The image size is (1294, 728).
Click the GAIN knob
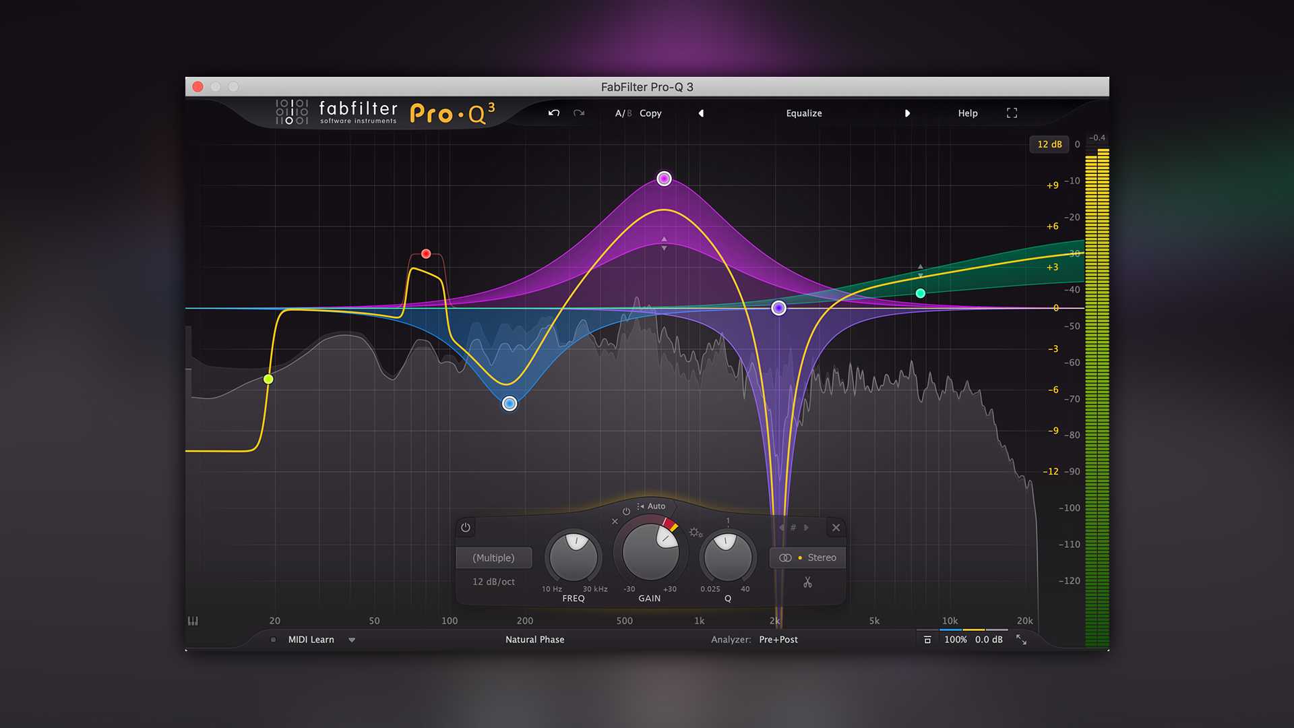[x=650, y=551]
